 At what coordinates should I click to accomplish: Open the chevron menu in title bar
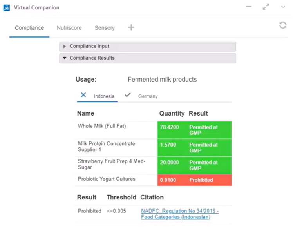[x=283, y=7]
